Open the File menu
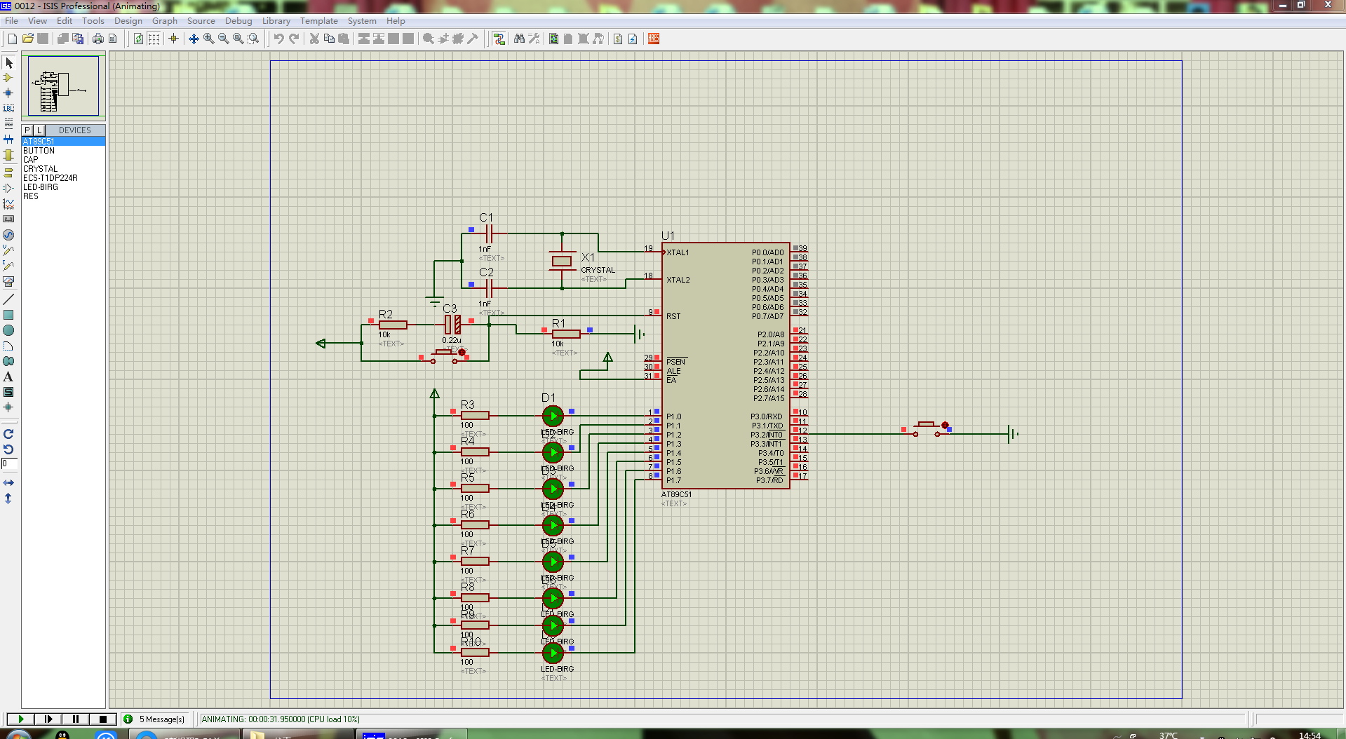 tap(12, 21)
